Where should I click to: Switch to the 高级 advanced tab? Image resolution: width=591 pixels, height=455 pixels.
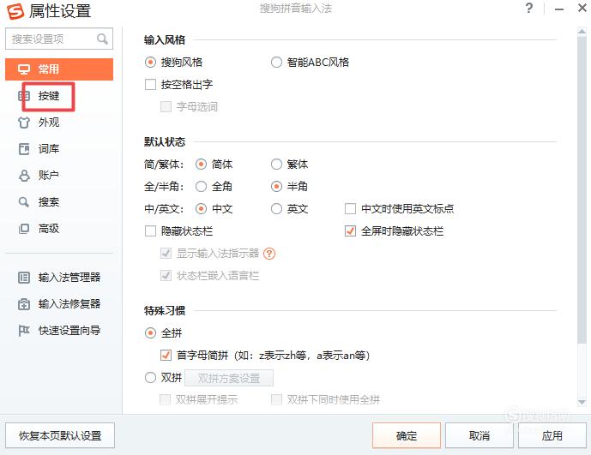click(59, 228)
